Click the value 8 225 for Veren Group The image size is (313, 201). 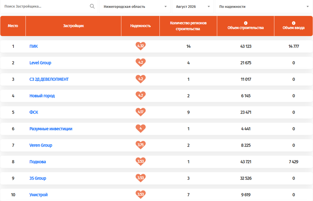[246, 145]
